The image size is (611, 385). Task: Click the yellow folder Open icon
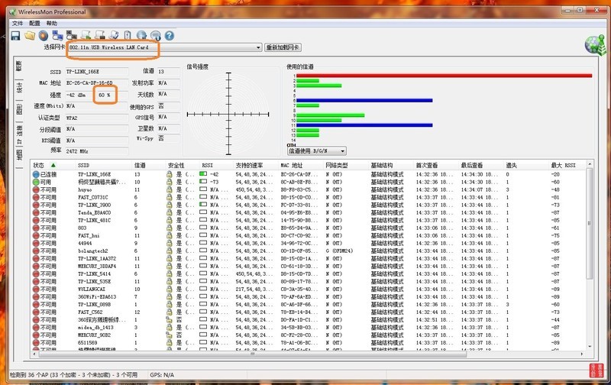point(30,36)
